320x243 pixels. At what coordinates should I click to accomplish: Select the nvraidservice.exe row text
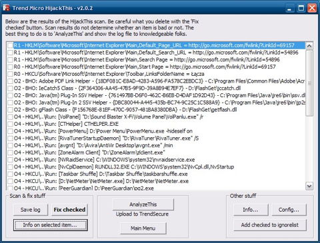coord(104,160)
